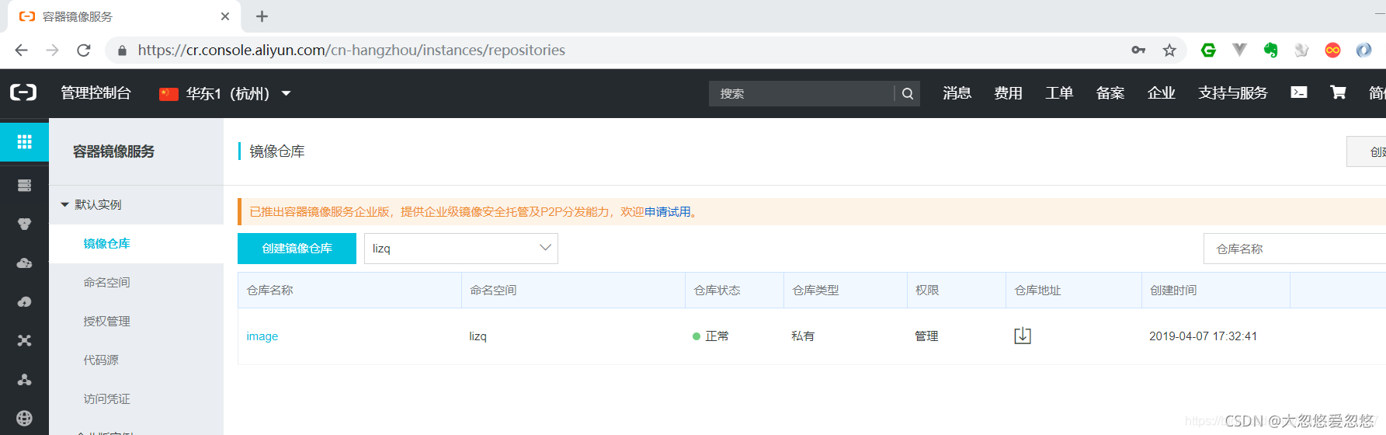Image resolution: width=1386 pixels, height=435 pixels.
Task: Collapse the 默认实例 tree section
Action: 65,204
